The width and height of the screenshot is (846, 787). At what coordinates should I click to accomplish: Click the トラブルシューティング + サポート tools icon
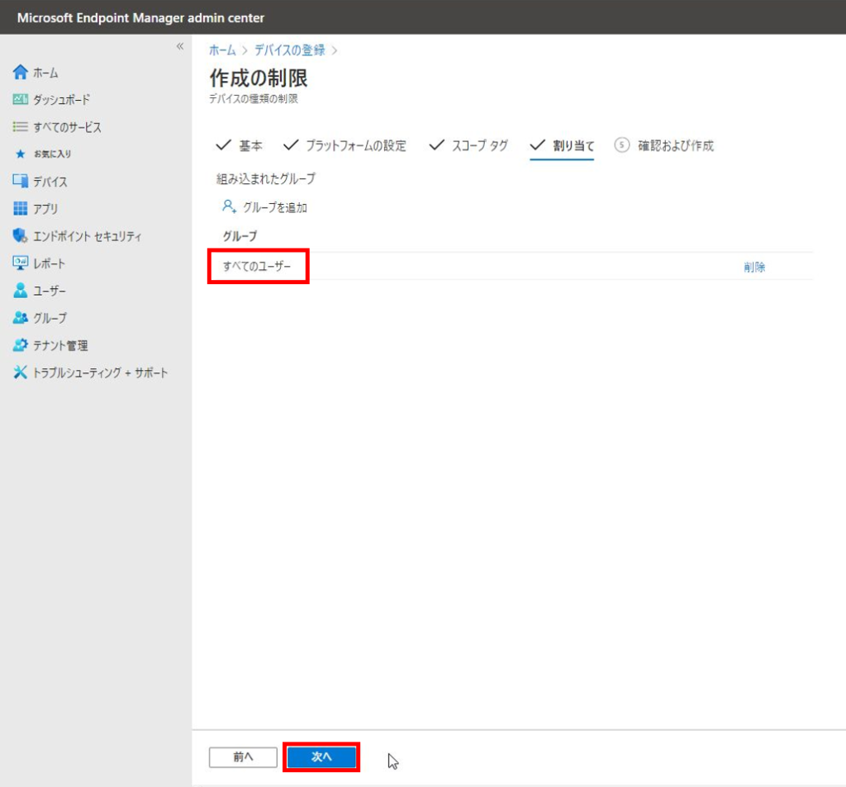tap(21, 372)
